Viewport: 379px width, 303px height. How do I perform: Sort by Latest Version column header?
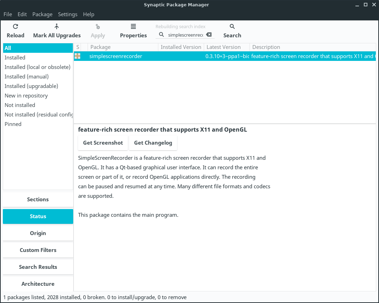pos(224,47)
